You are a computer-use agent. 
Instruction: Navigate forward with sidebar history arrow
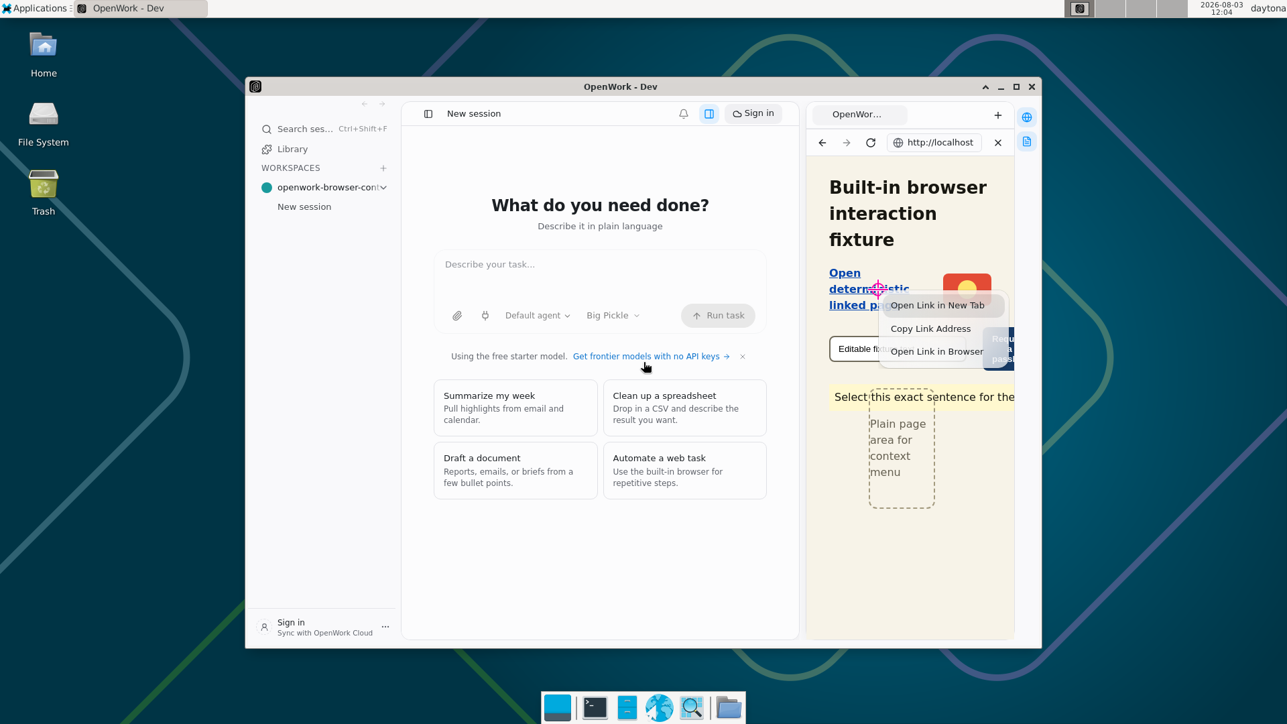pyautogui.click(x=382, y=104)
